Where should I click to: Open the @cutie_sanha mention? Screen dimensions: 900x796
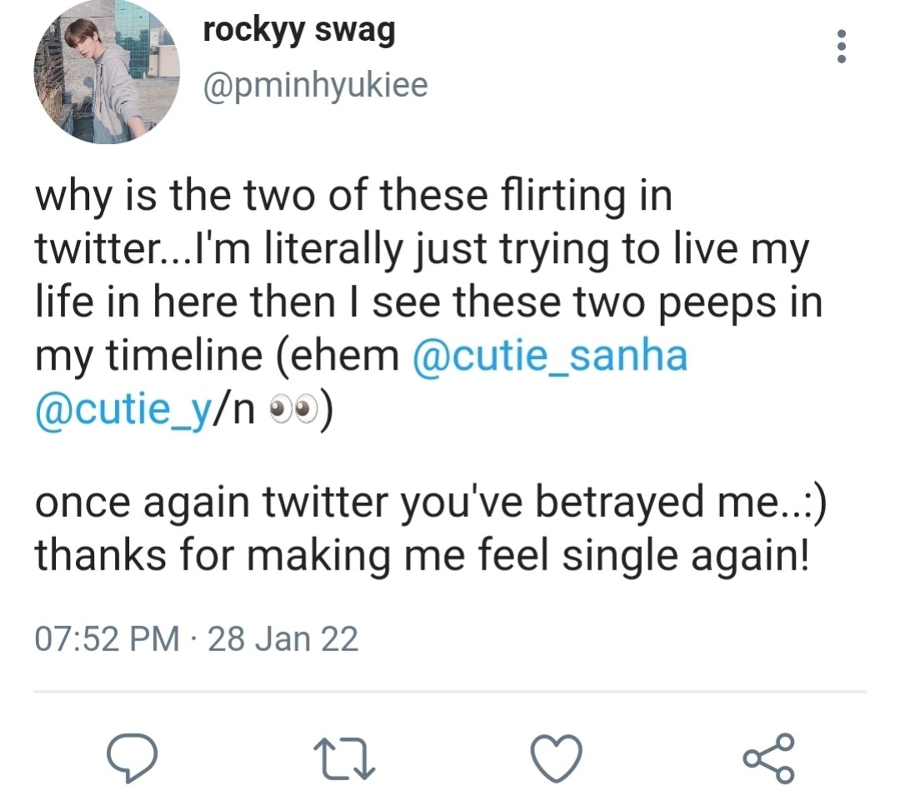[x=550, y=356]
